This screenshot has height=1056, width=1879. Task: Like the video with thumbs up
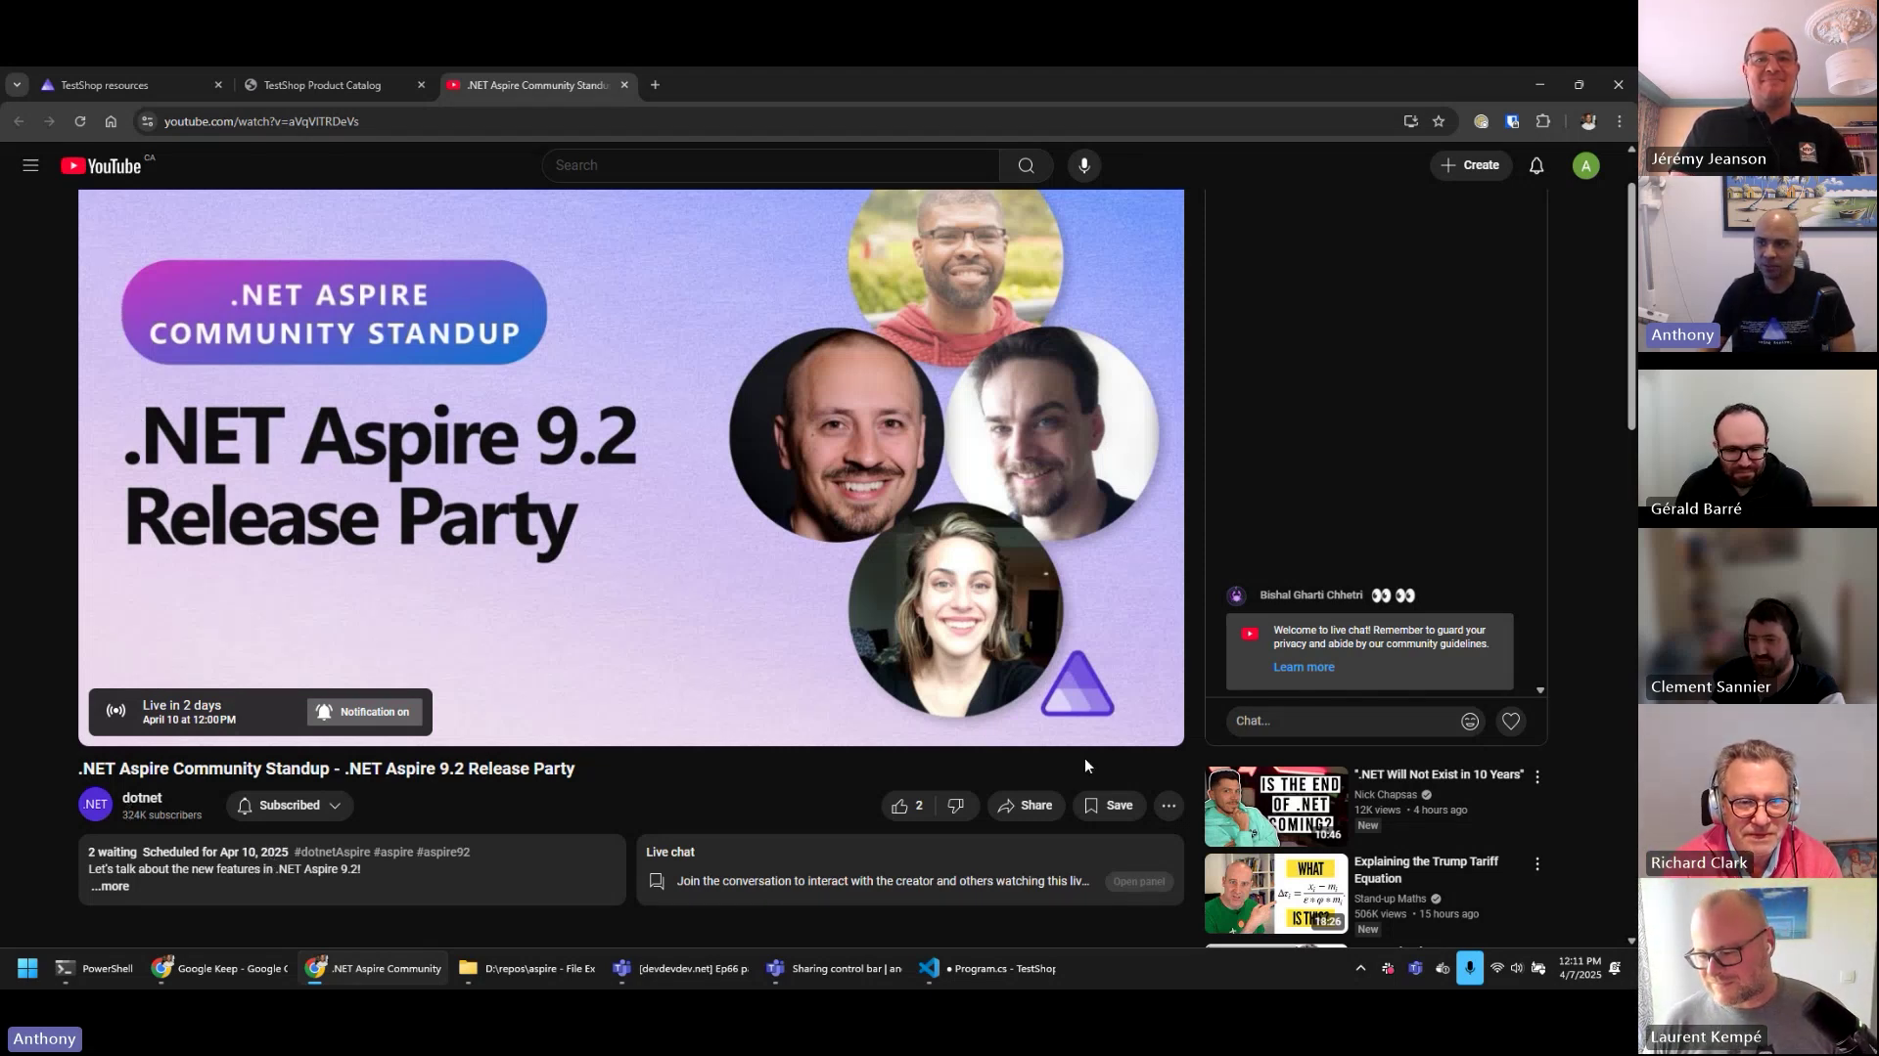click(x=907, y=806)
